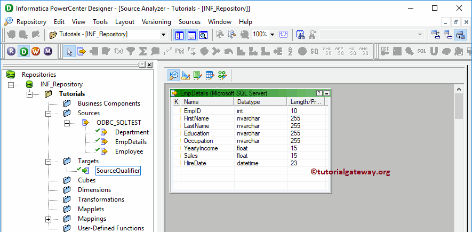Toggle the Navigator window view button
This screenshot has width=472, height=232.
point(179,35)
